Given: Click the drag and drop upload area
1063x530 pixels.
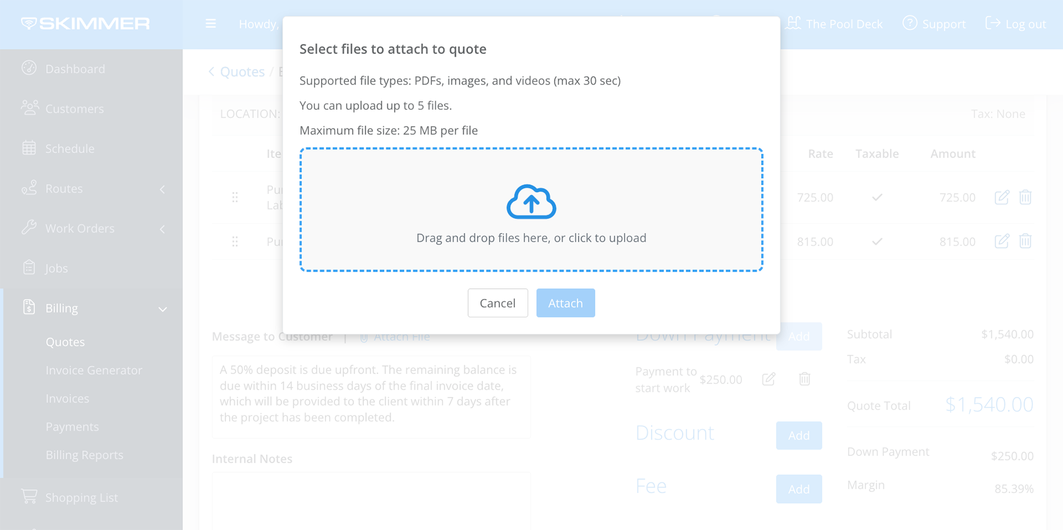Looking at the screenshot, I should click(531, 210).
